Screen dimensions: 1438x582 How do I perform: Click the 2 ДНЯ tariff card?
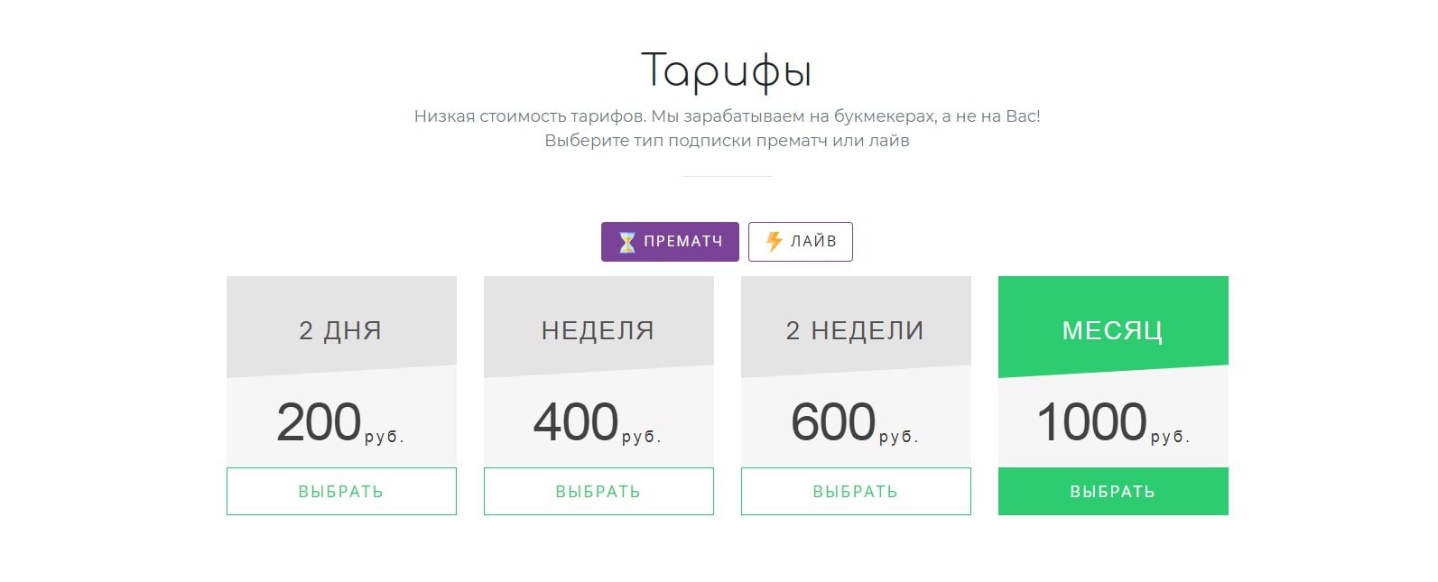(341, 397)
